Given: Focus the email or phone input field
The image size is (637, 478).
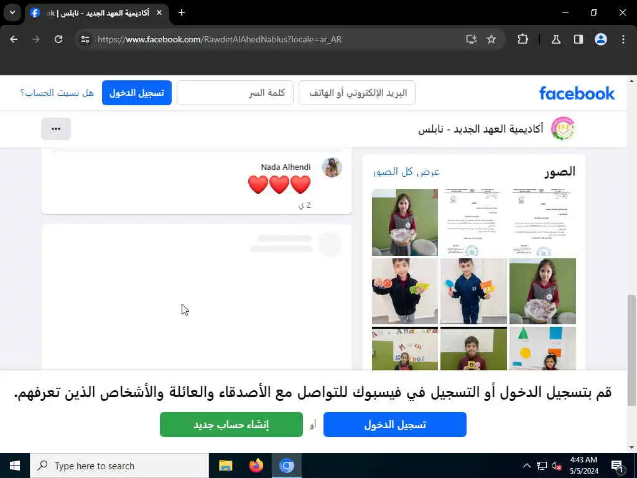Looking at the screenshot, I should point(356,93).
